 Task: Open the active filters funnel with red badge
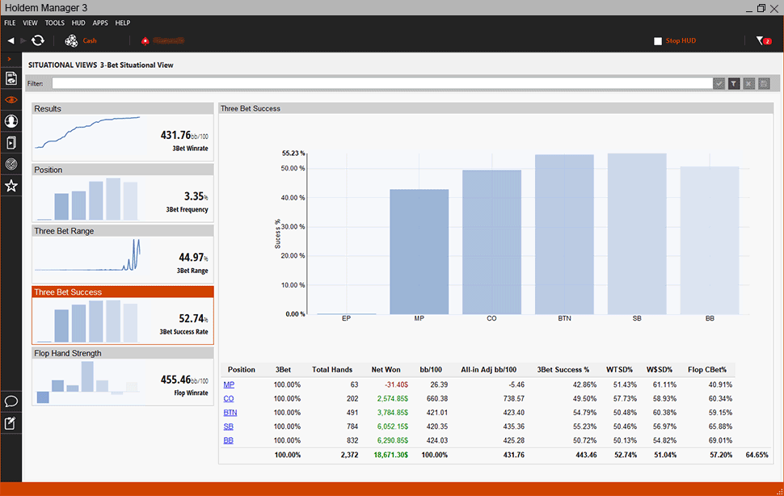click(762, 40)
